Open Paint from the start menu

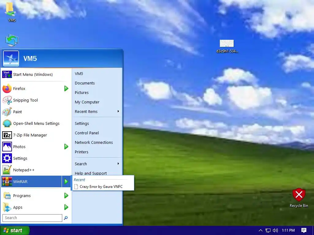pyautogui.click(x=36, y=112)
